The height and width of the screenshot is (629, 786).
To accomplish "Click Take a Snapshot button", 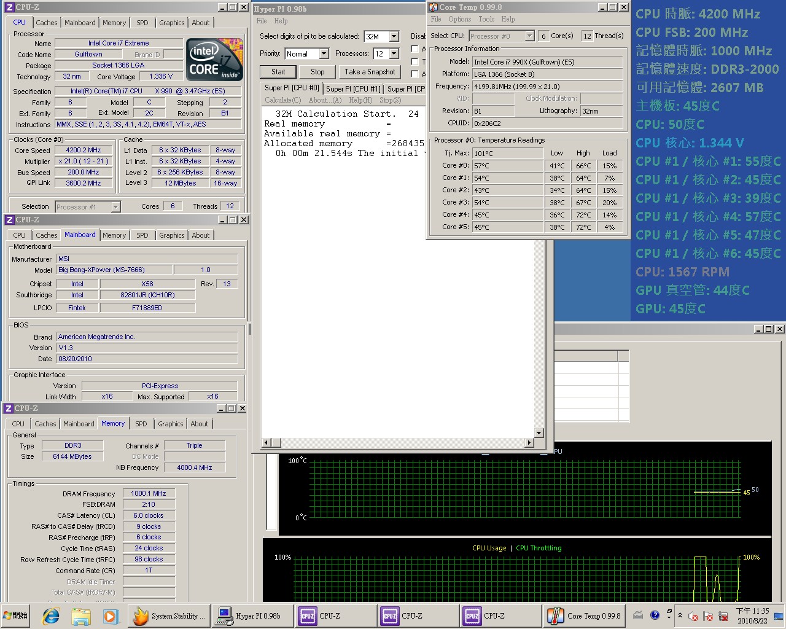I will pos(370,72).
